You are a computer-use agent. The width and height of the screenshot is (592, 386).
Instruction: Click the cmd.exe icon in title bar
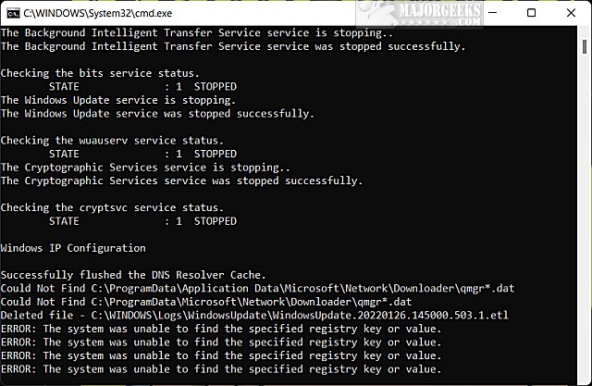[x=10, y=14]
